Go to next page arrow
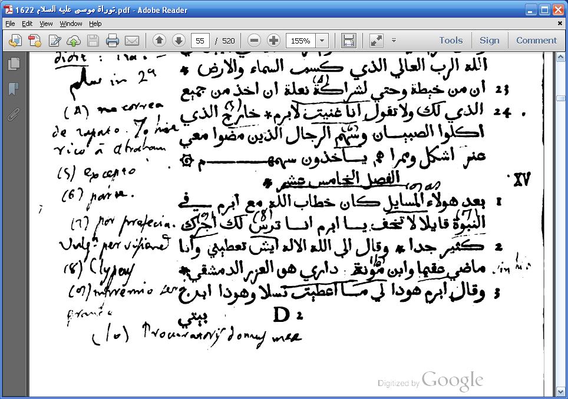568x399 pixels. (x=179, y=41)
